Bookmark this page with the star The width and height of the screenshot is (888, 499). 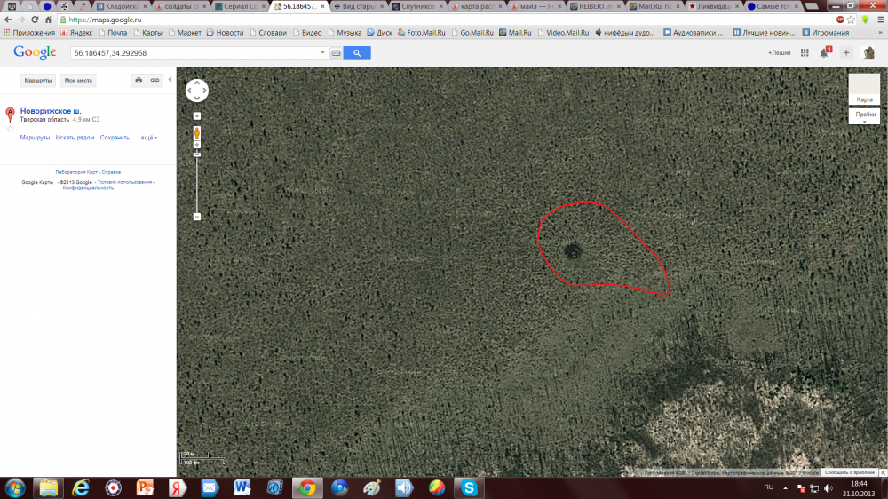(x=851, y=20)
